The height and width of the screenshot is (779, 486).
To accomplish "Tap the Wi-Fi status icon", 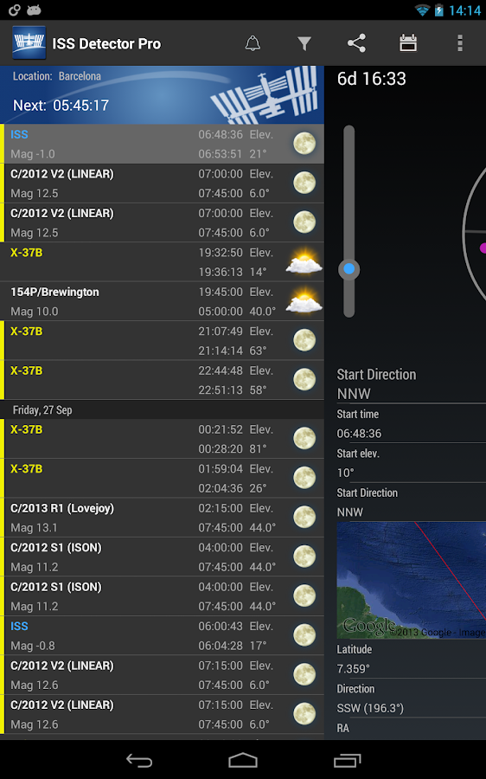I will coord(422,10).
